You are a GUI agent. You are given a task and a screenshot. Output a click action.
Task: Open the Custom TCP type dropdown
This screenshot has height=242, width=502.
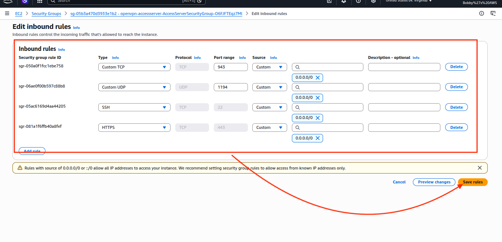[134, 67]
